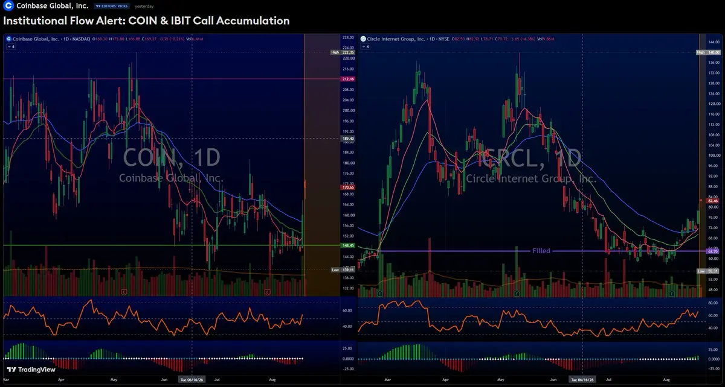Expand the COIN chart's 4 indicators legend
Image resolution: width=725 pixels, height=387 pixels.
coord(10,46)
